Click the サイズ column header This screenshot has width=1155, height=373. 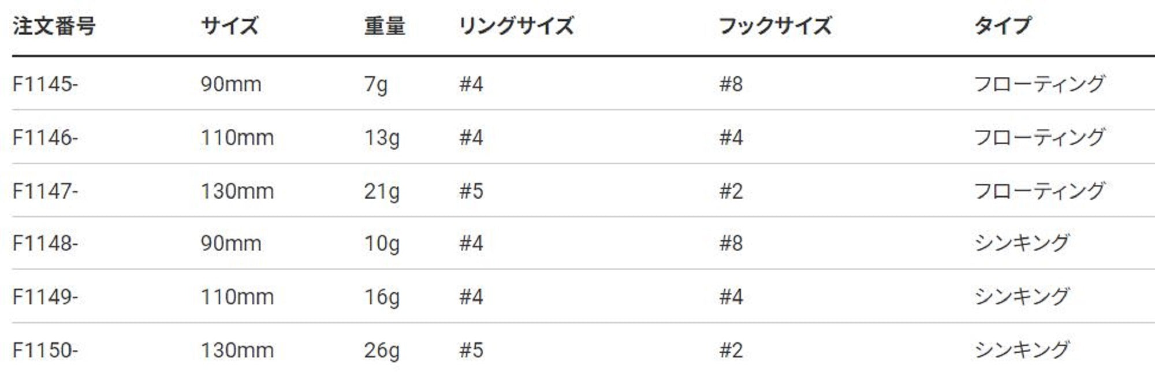point(229,26)
